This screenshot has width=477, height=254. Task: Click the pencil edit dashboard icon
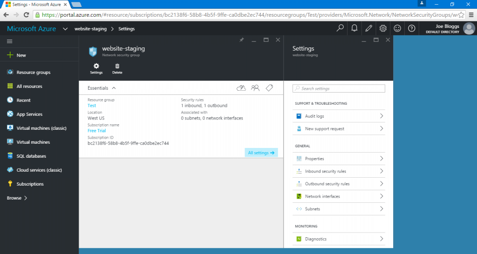(369, 28)
